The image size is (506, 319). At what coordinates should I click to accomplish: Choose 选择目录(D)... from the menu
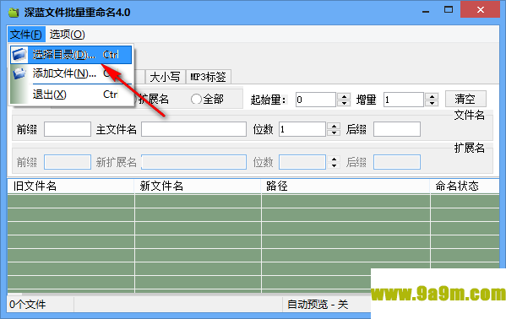tap(71, 55)
